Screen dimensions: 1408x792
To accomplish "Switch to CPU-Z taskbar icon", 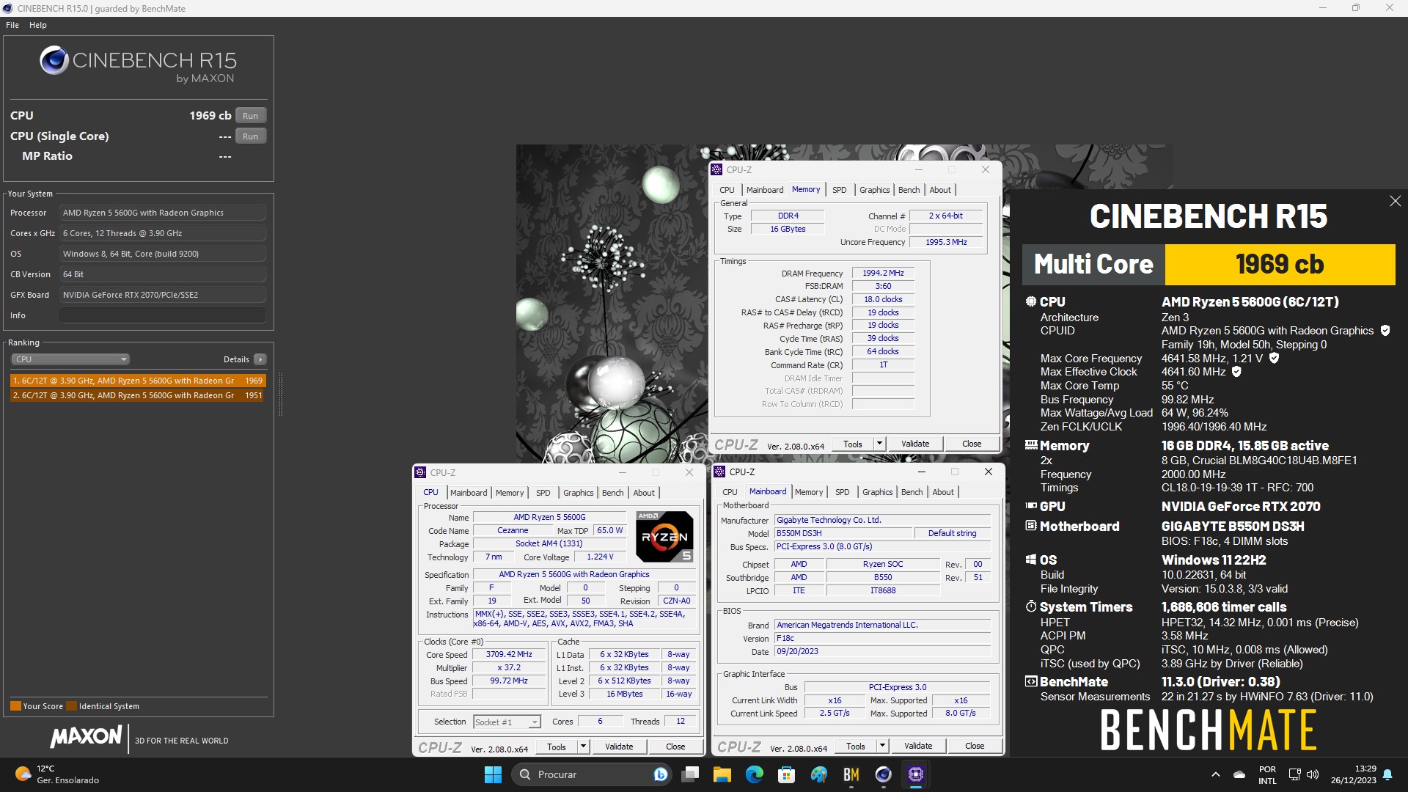I will 916,774.
